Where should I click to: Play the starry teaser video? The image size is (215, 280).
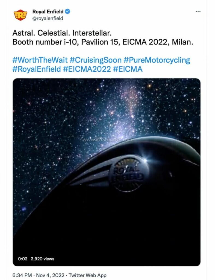click(x=107, y=172)
